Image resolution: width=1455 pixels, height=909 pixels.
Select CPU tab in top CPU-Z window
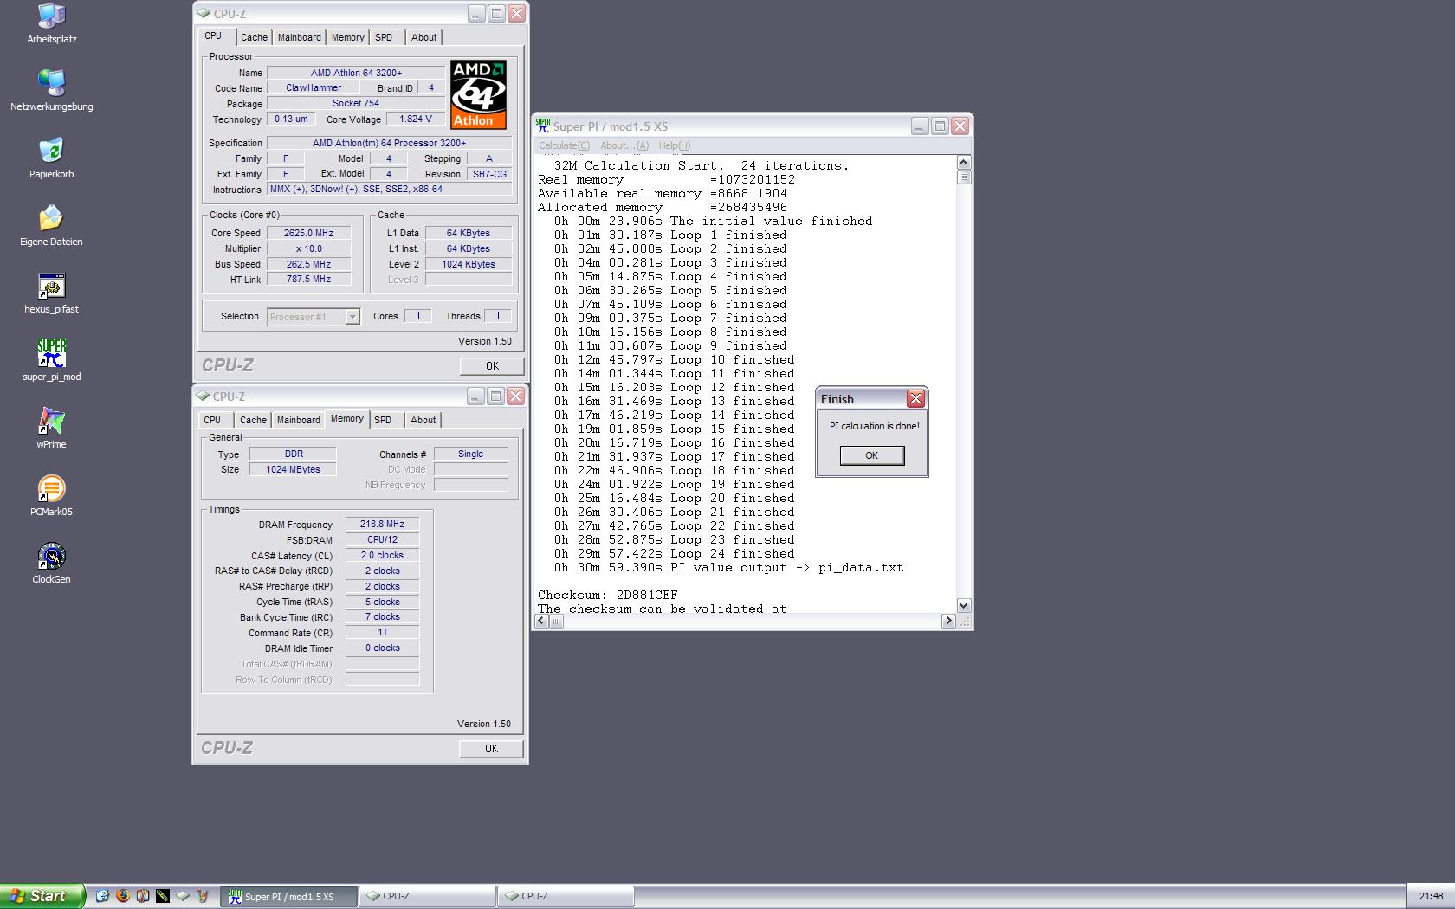click(213, 36)
